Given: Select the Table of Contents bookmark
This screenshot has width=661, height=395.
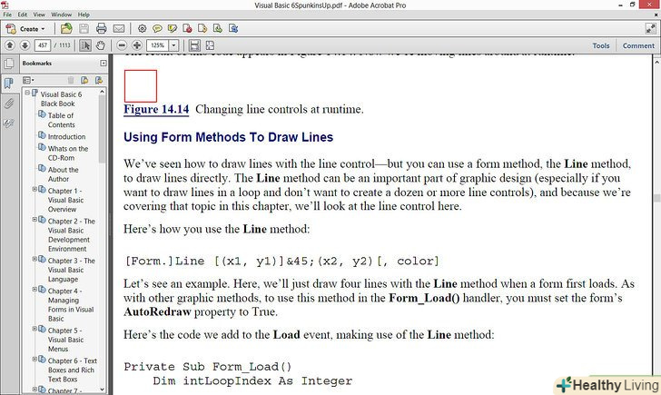Looking at the screenshot, I should (61, 120).
